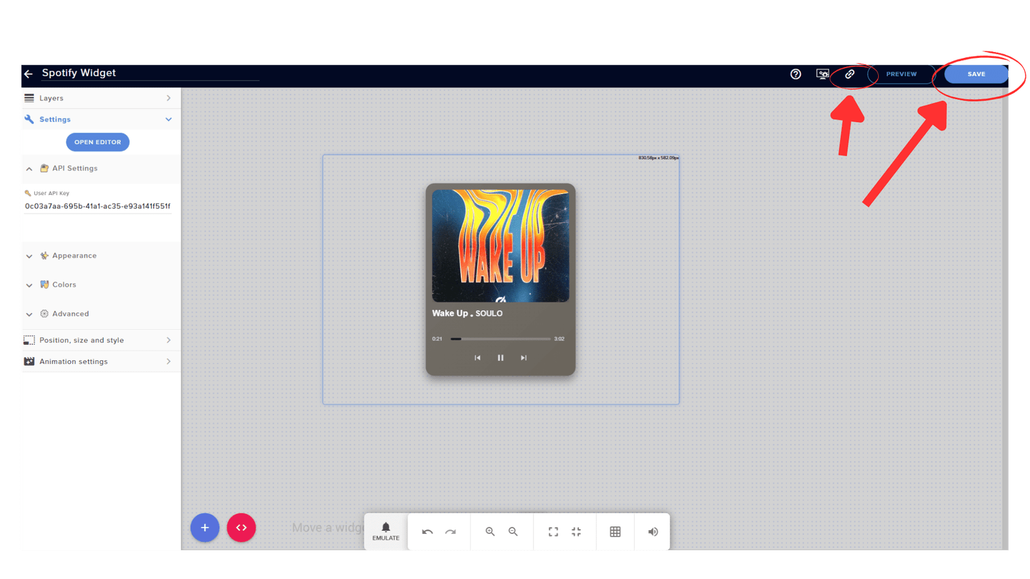1030x579 pixels.
Task: Click the pink code editor button
Action: tap(241, 528)
